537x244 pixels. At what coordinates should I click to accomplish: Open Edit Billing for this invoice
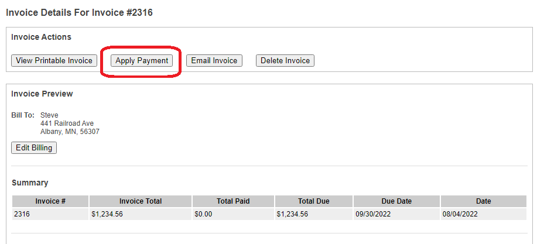[x=34, y=148]
